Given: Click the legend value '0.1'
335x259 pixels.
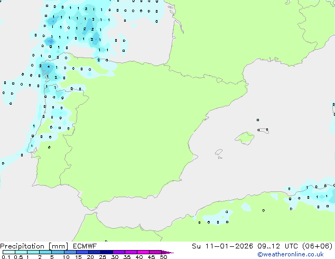Looking at the screenshot, I should [6, 257].
